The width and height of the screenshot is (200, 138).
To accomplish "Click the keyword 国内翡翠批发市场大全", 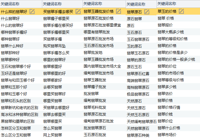I will tap(102, 66).
